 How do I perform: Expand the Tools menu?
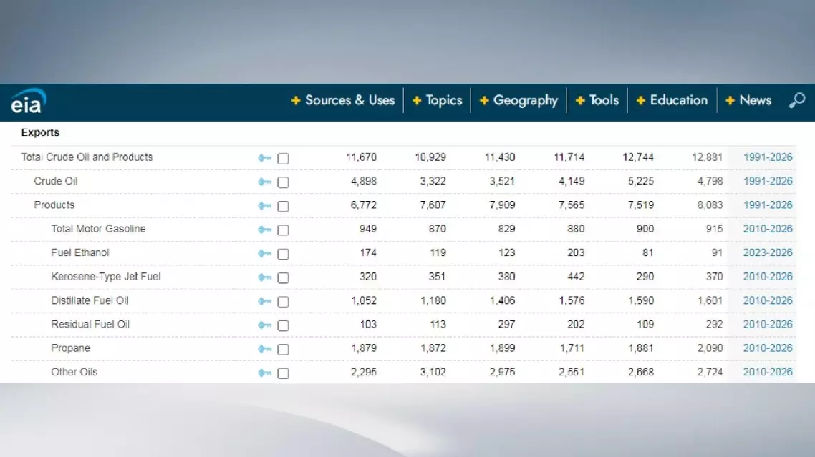(597, 101)
